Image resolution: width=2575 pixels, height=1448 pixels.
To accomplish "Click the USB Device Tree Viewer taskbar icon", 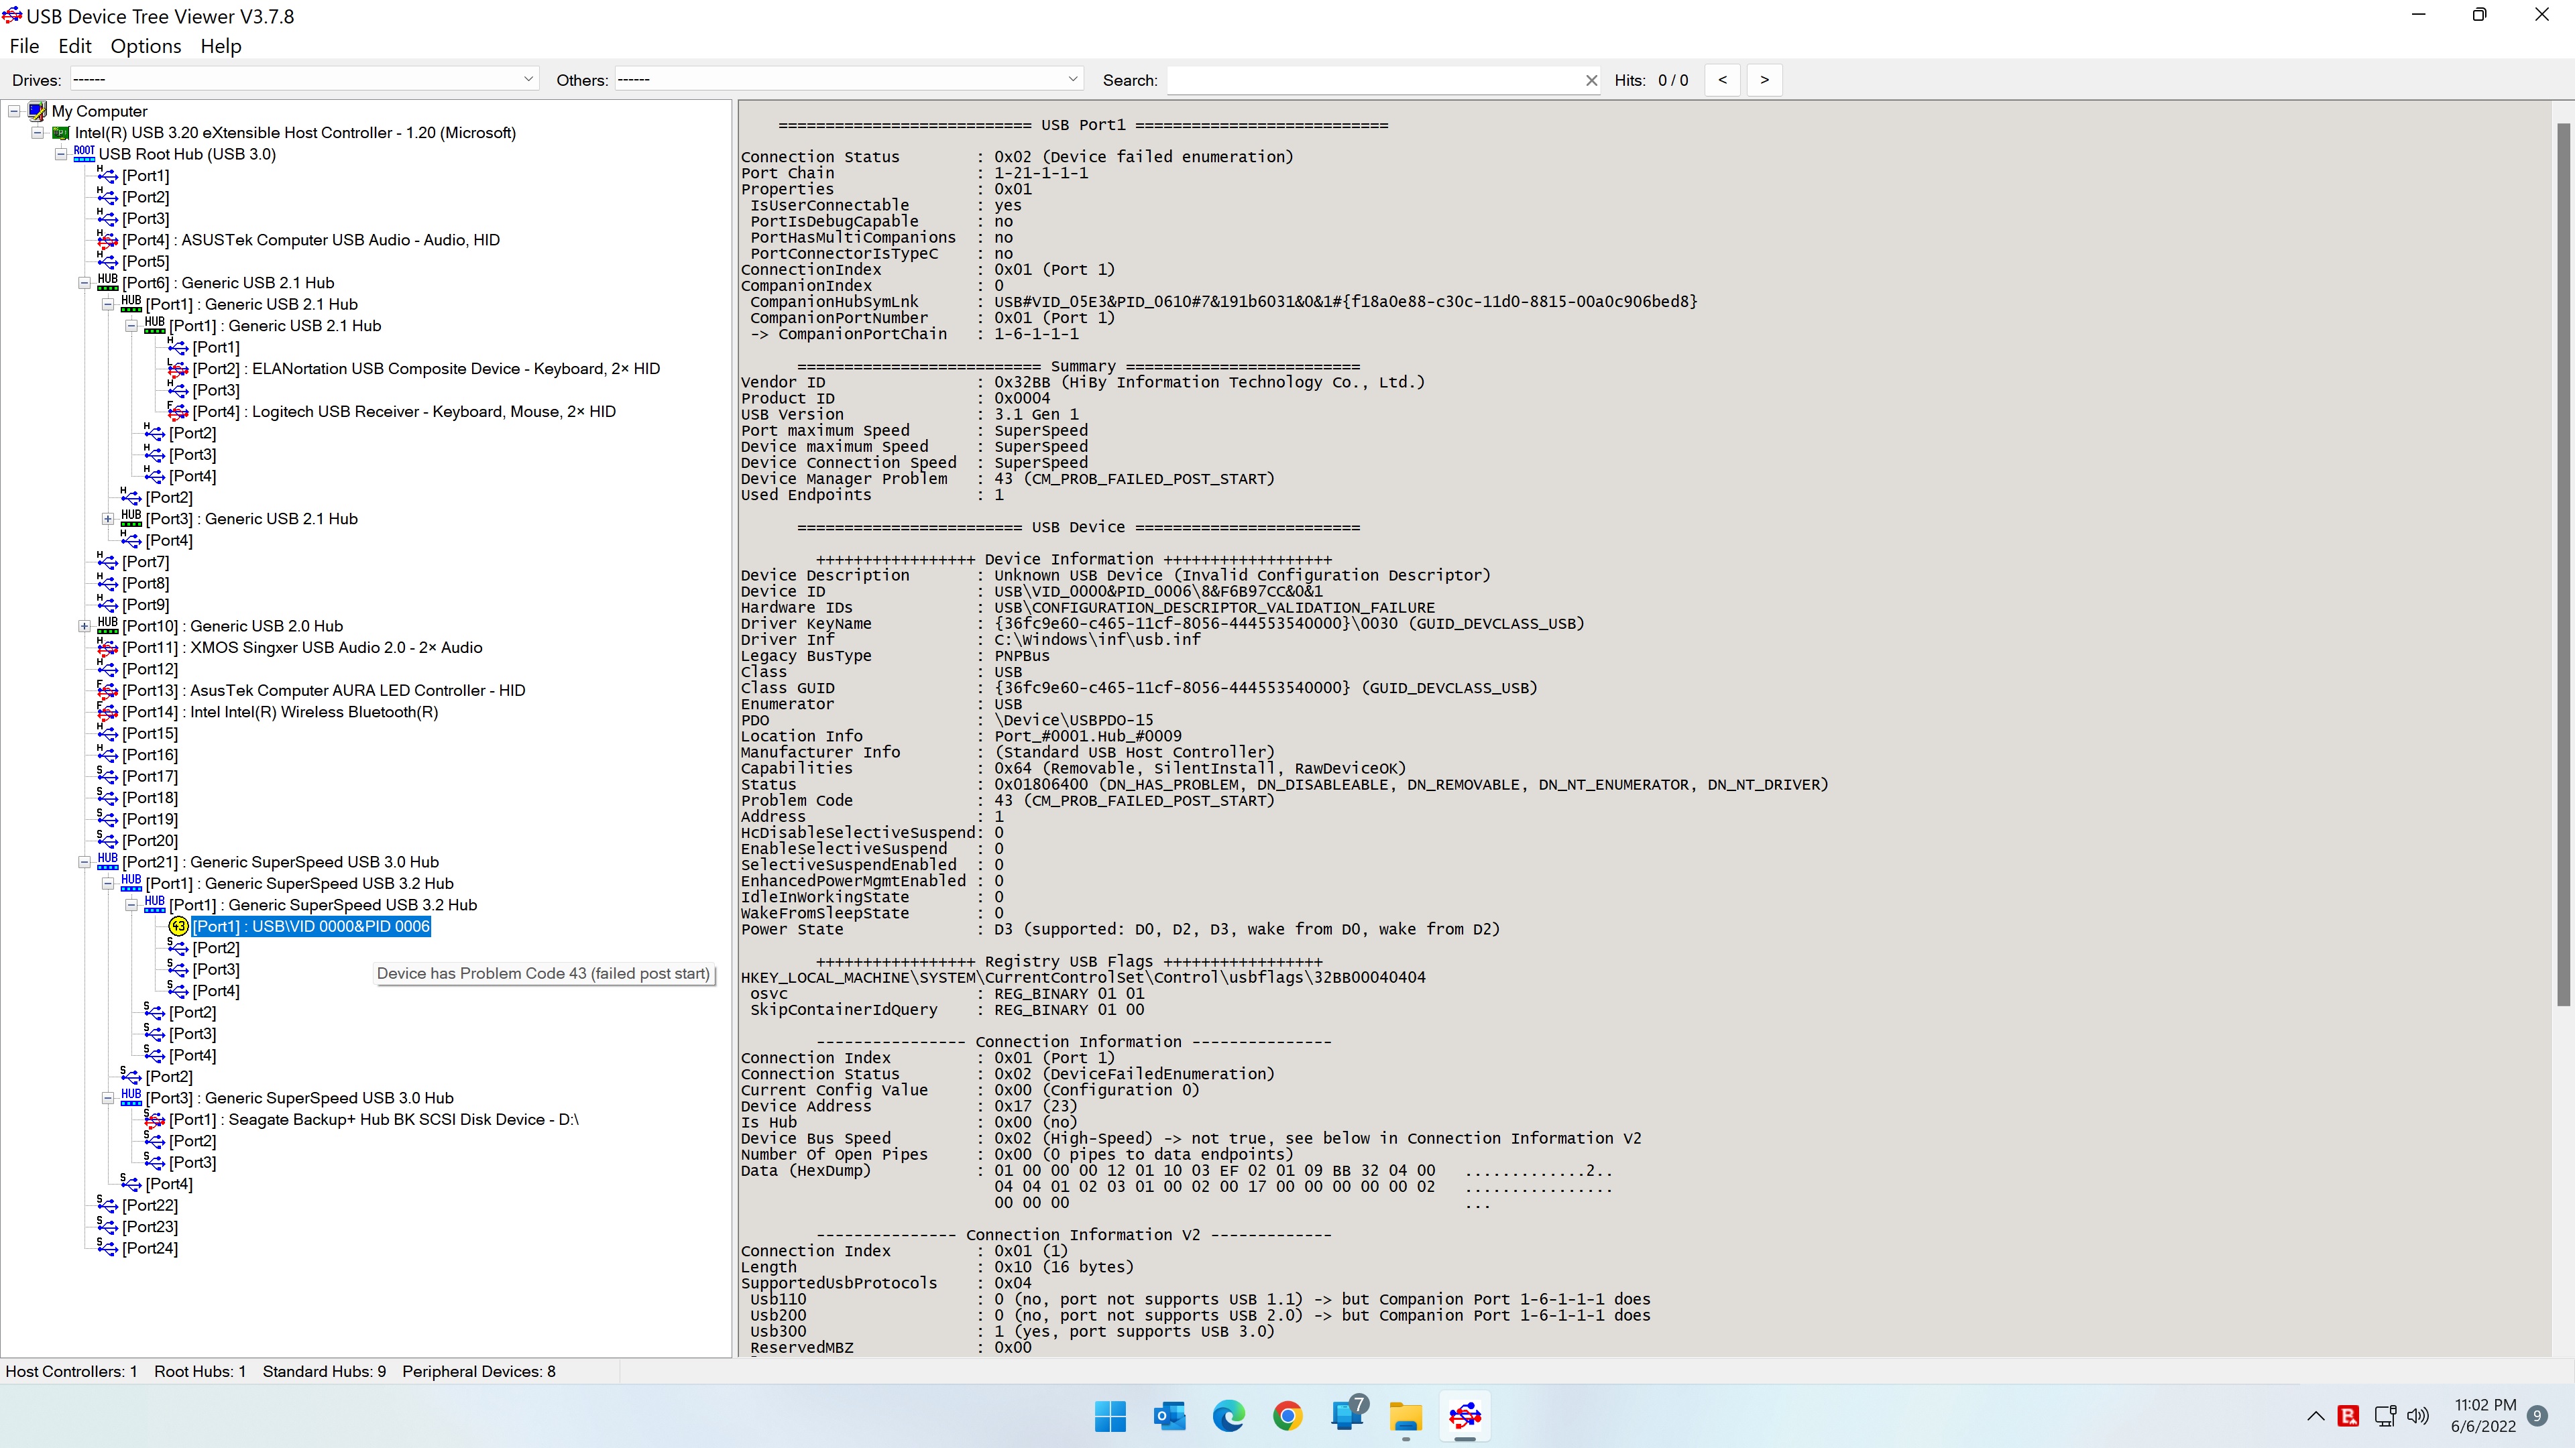I will point(1465,1415).
